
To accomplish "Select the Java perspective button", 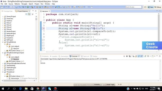I will tap(151, 7).
